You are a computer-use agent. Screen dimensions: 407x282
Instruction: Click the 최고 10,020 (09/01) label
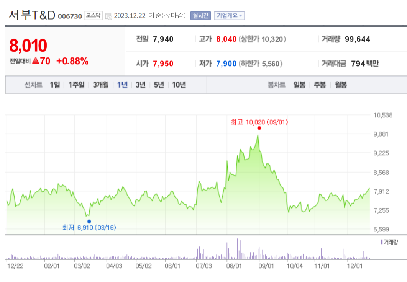(259, 122)
